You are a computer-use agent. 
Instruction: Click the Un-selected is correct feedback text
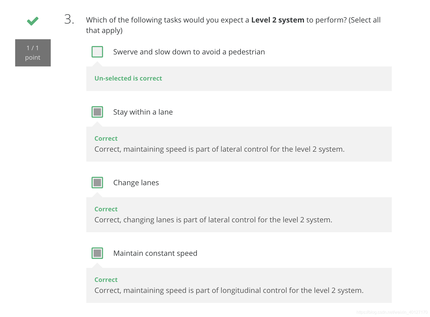tap(128, 78)
